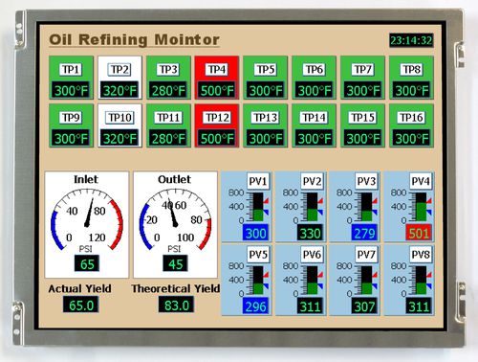Screen dimensions: 478x362
Task: Click the PV1 level bar graph
Action: (x=258, y=207)
